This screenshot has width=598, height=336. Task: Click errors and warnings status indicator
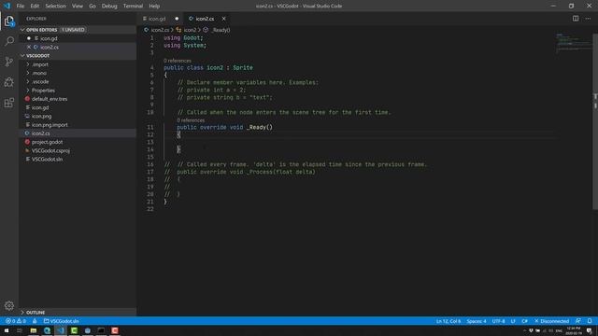point(16,321)
